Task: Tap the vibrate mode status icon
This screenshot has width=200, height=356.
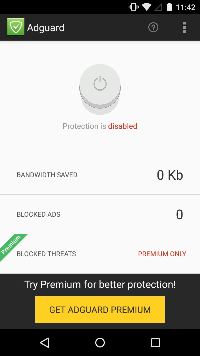Action: coord(134,7)
